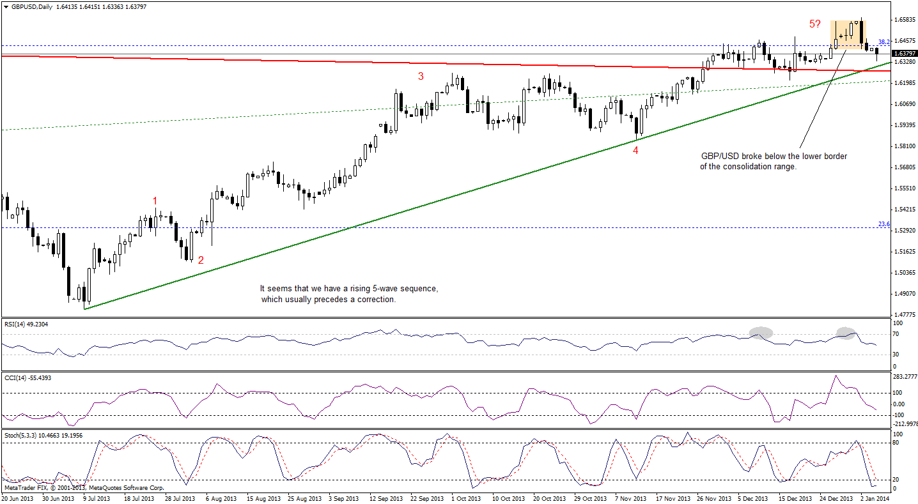Click the 1.54215 price axis label
Image resolution: width=918 pixels, height=504 pixels.
(905, 210)
